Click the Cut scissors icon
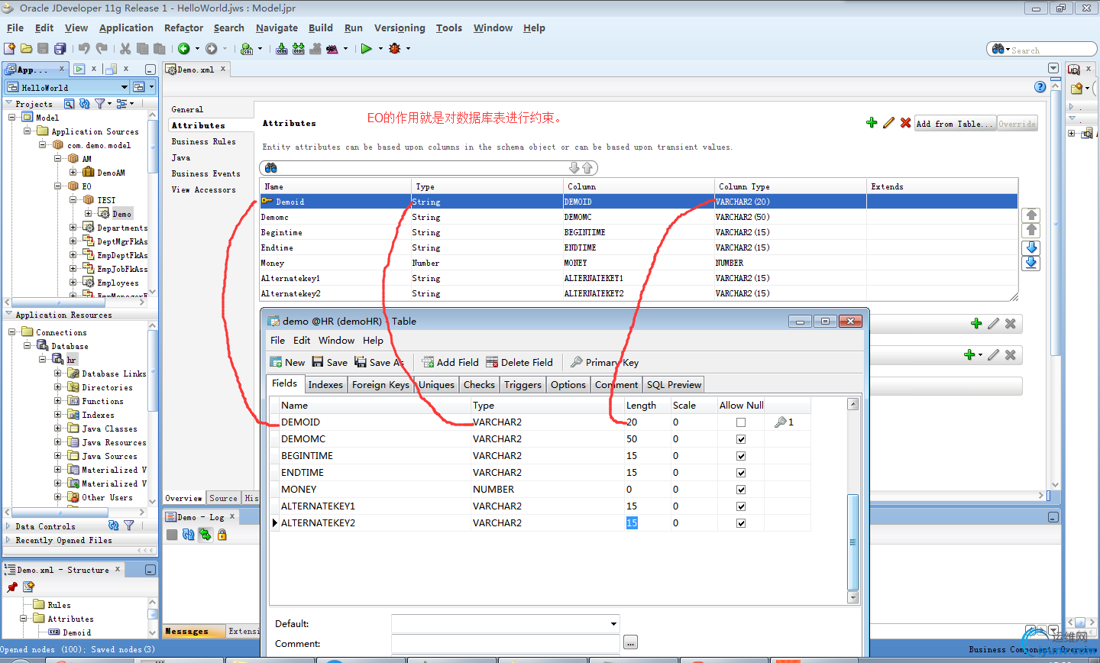 coord(125,48)
